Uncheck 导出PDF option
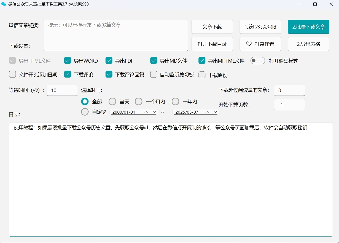Viewport: 339px width, 243px height. pyautogui.click(x=109, y=61)
